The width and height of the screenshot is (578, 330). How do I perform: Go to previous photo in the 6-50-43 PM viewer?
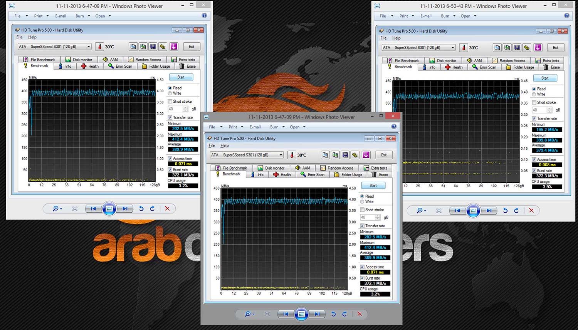pos(457,210)
